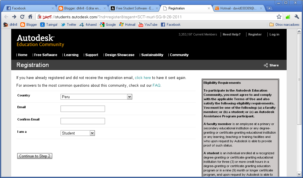This screenshot has height=178, width=303.
Task: Open the Taringa! bookmark
Action: pyautogui.click(x=49, y=25)
